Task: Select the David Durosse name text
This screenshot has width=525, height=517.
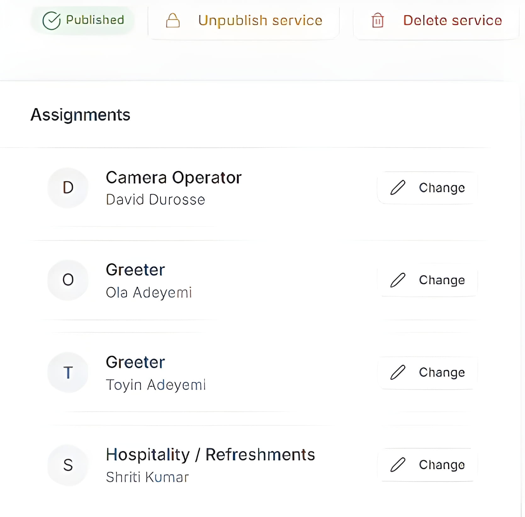Action: 155,200
